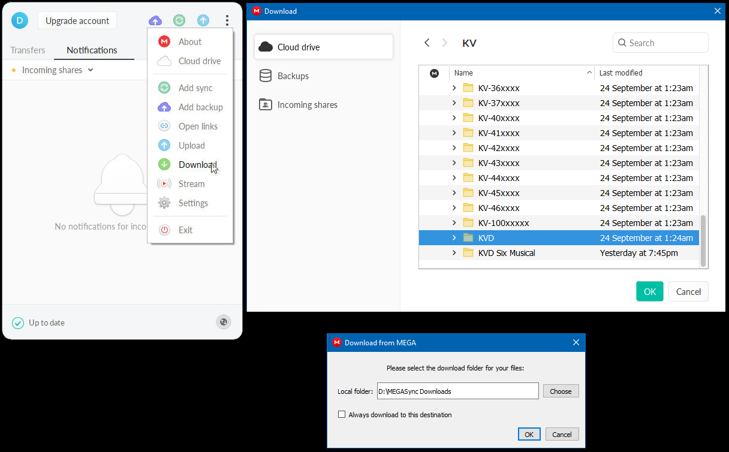
Task: Click the folder icon of KV-36xxxx
Action: tap(468, 88)
